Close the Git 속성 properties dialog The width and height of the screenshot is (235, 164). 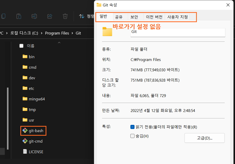(x=228, y=5)
